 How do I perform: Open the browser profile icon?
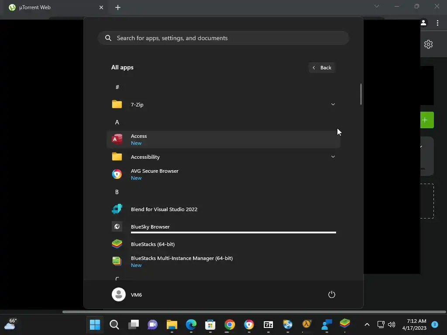click(423, 23)
